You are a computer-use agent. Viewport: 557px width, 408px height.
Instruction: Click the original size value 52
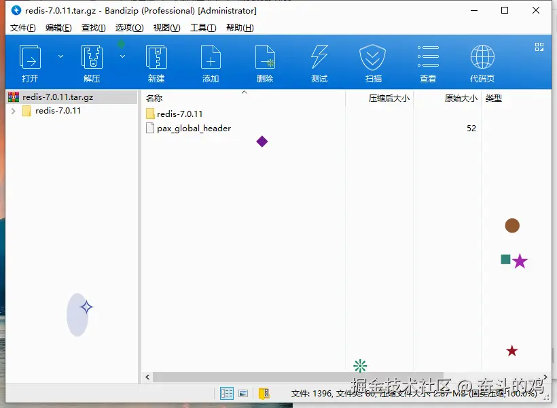click(471, 129)
